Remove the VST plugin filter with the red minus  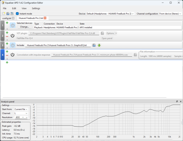(7, 37)
